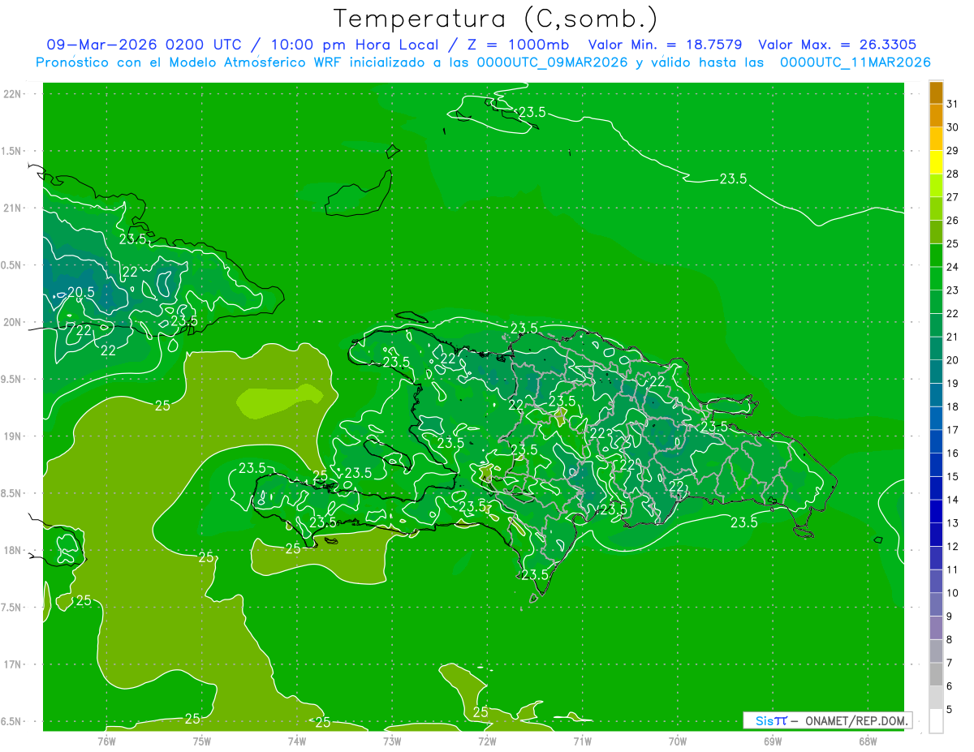Click the '68W' longitude axis label
Screen dimensions: 974x752
tap(867, 741)
